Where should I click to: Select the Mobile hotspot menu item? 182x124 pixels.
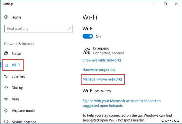[24, 122]
